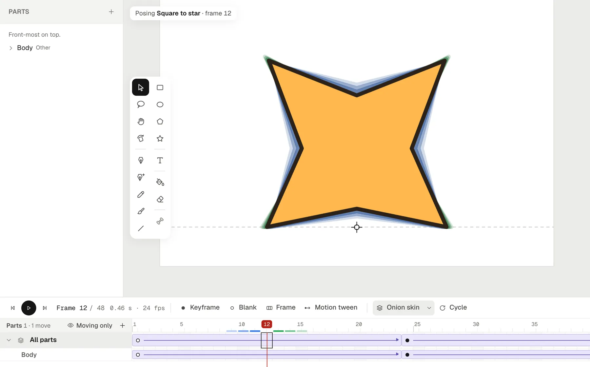This screenshot has width=590, height=367.
Task: Select the Polygon shape tool
Action: tap(160, 122)
